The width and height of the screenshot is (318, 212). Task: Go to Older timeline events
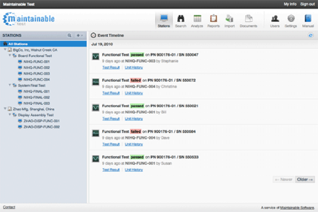305,179
